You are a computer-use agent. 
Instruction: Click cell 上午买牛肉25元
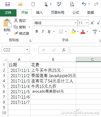pos(53,70)
